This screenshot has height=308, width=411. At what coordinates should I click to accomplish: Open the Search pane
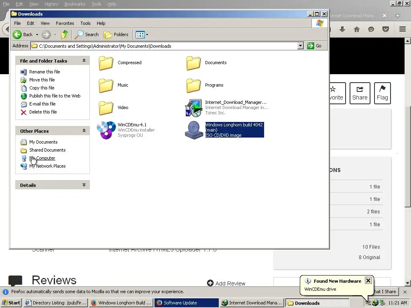point(87,34)
